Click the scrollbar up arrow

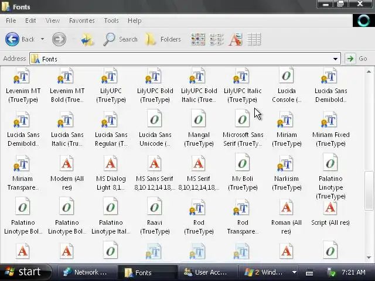click(369, 71)
